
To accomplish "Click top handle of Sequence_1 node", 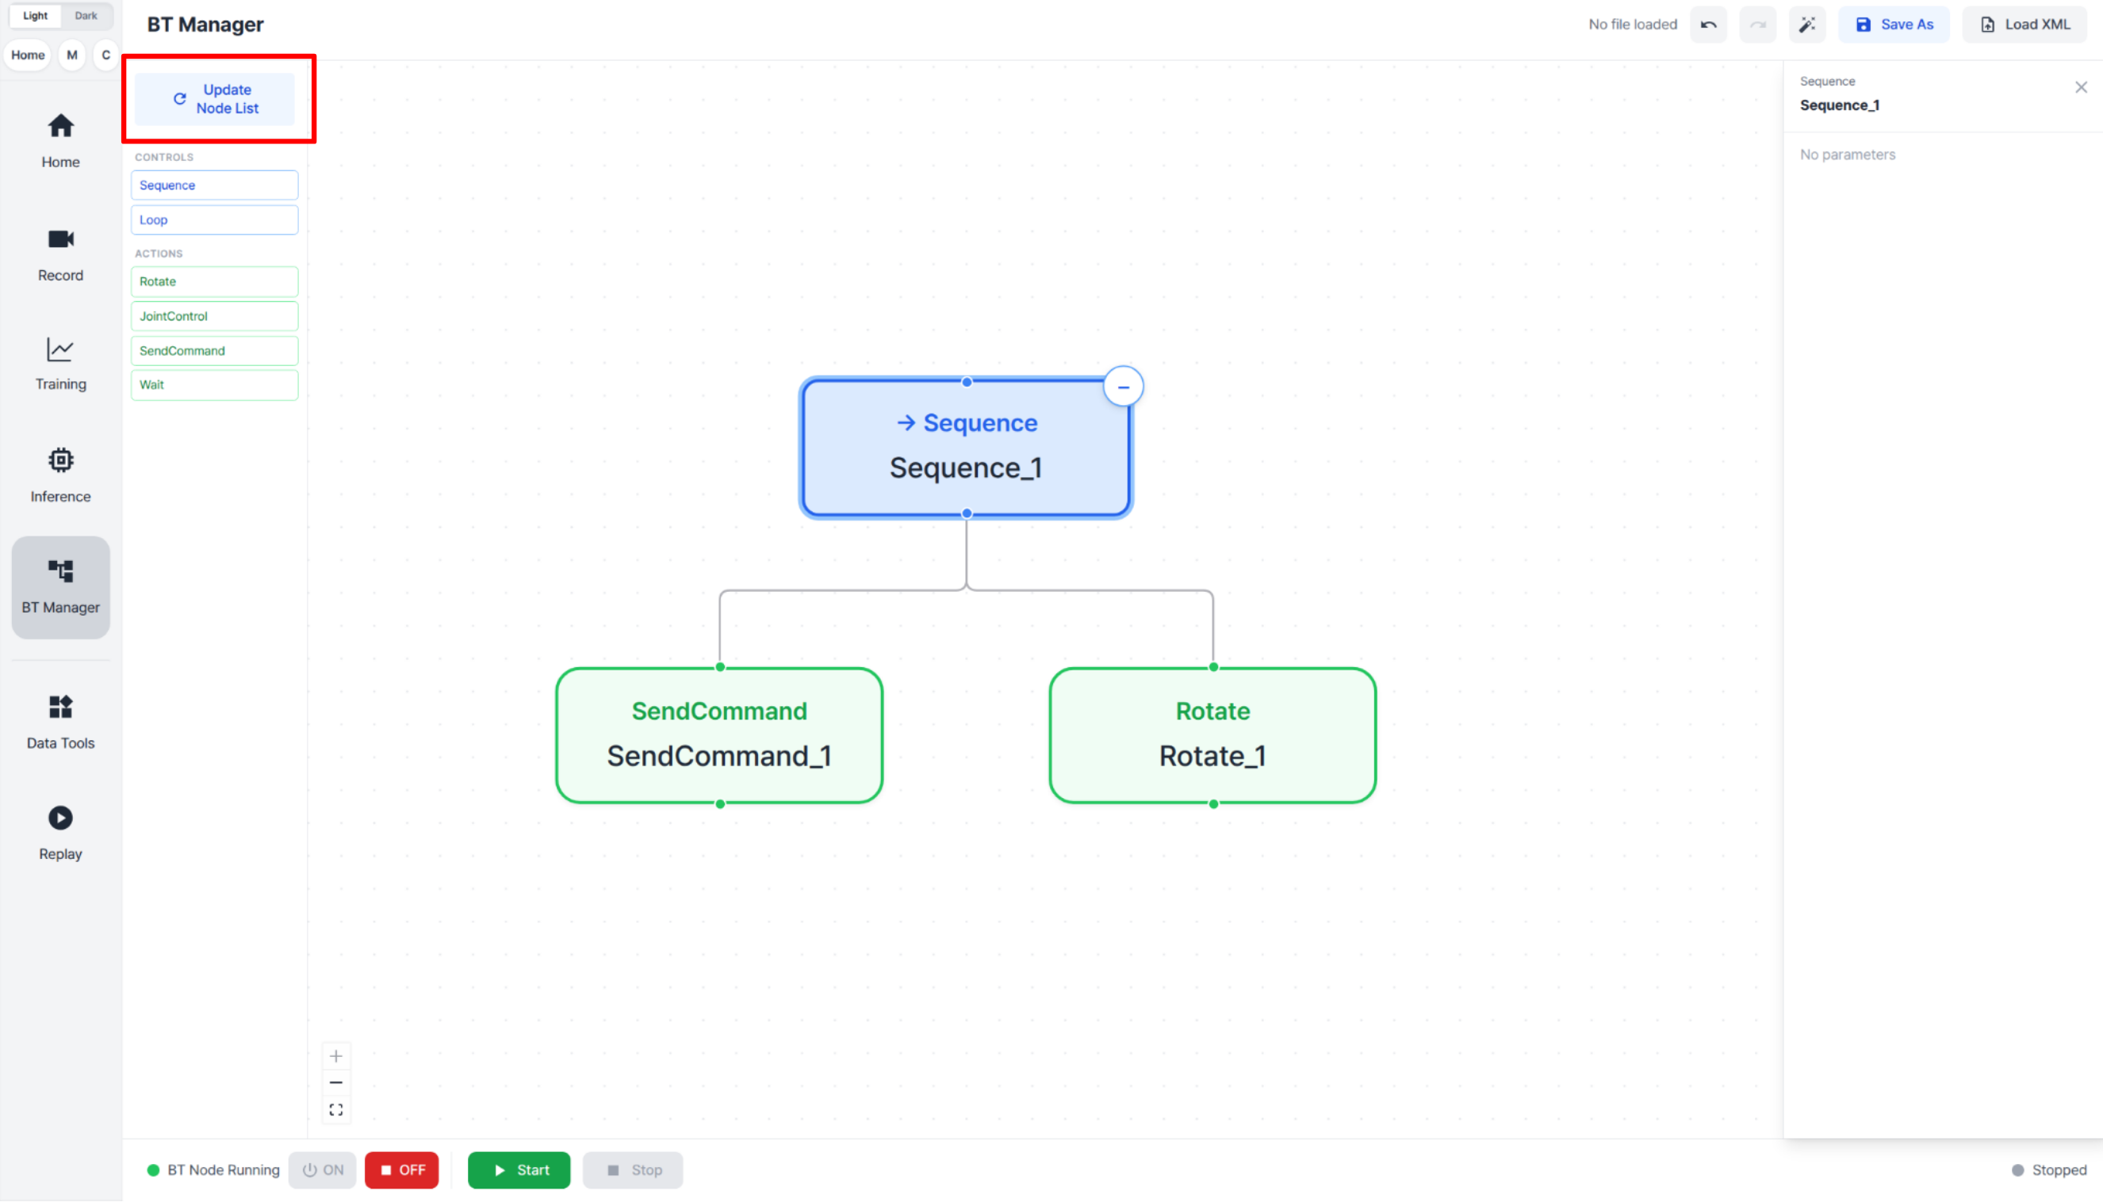I will (x=967, y=381).
